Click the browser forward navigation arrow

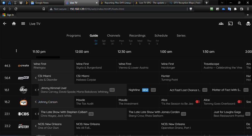10,9
